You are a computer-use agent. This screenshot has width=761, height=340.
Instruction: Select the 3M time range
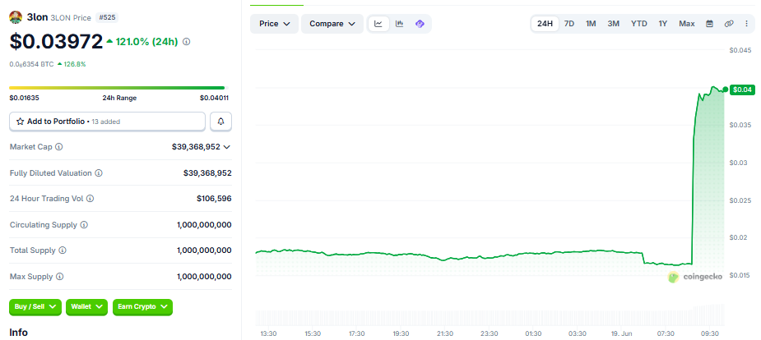tap(614, 24)
